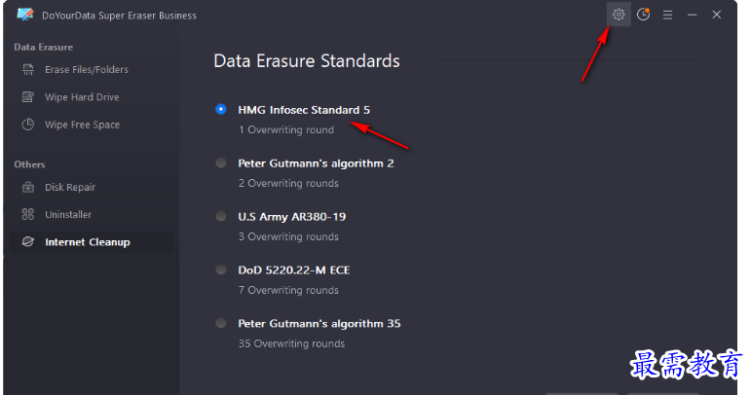Open the hamburger menu icon
The height and width of the screenshot is (395, 751).
tap(667, 15)
